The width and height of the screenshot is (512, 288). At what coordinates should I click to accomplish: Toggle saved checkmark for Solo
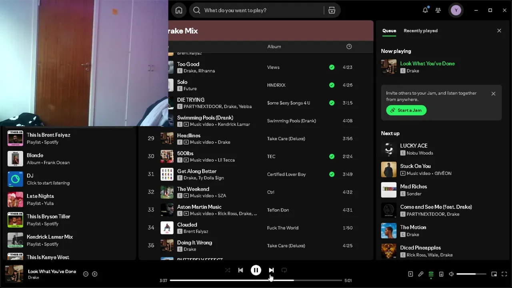pyautogui.click(x=332, y=85)
